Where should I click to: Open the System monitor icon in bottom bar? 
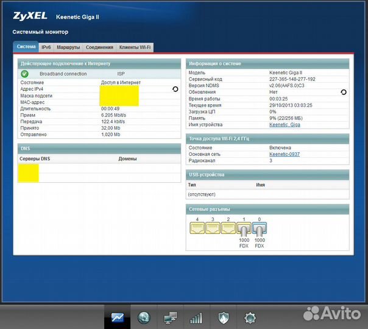[117, 317]
